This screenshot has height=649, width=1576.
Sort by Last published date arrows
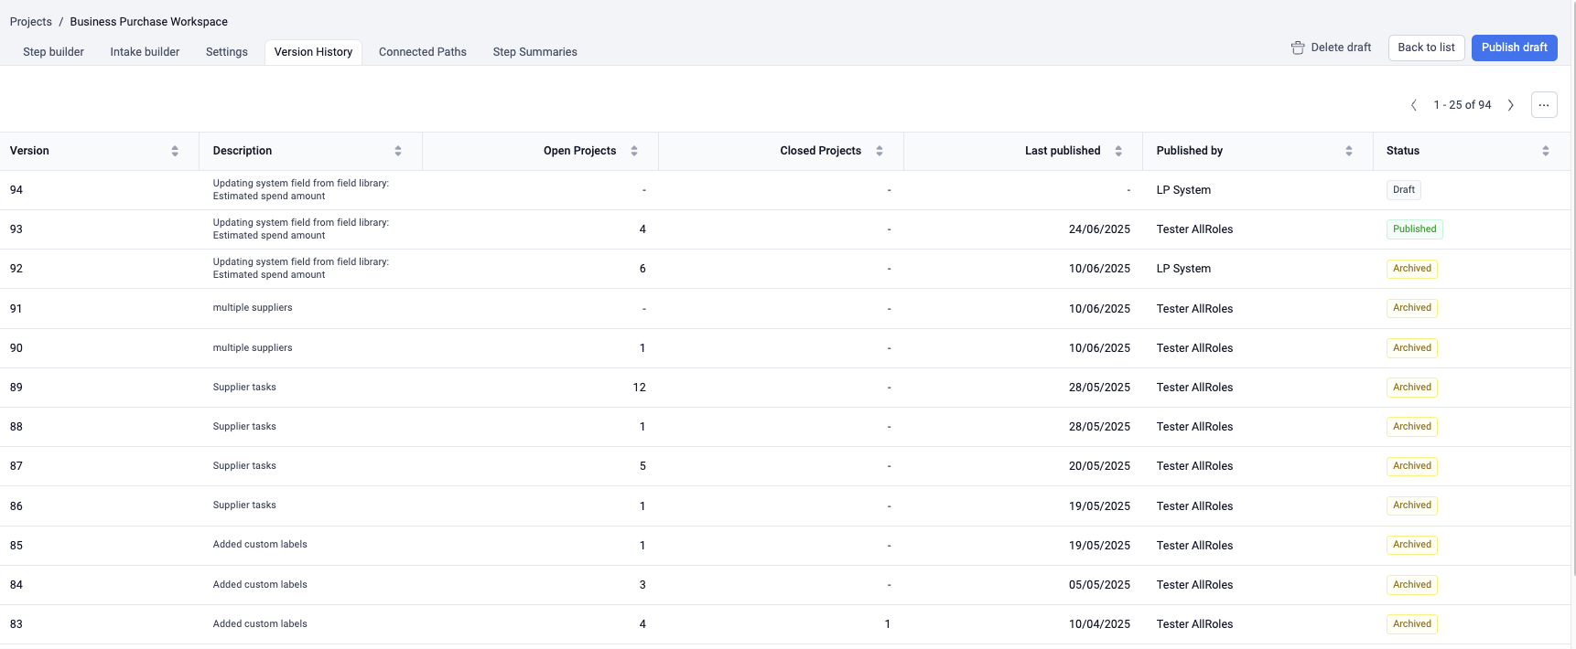pyautogui.click(x=1118, y=151)
